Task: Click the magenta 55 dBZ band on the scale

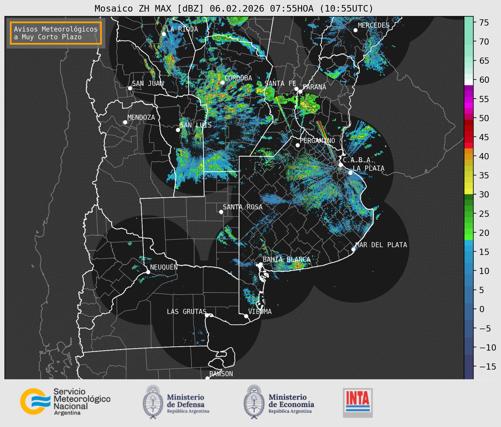Action: tap(469, 99)
